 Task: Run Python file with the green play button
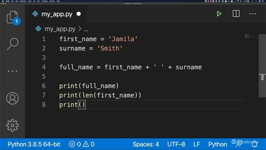[219, 14]
